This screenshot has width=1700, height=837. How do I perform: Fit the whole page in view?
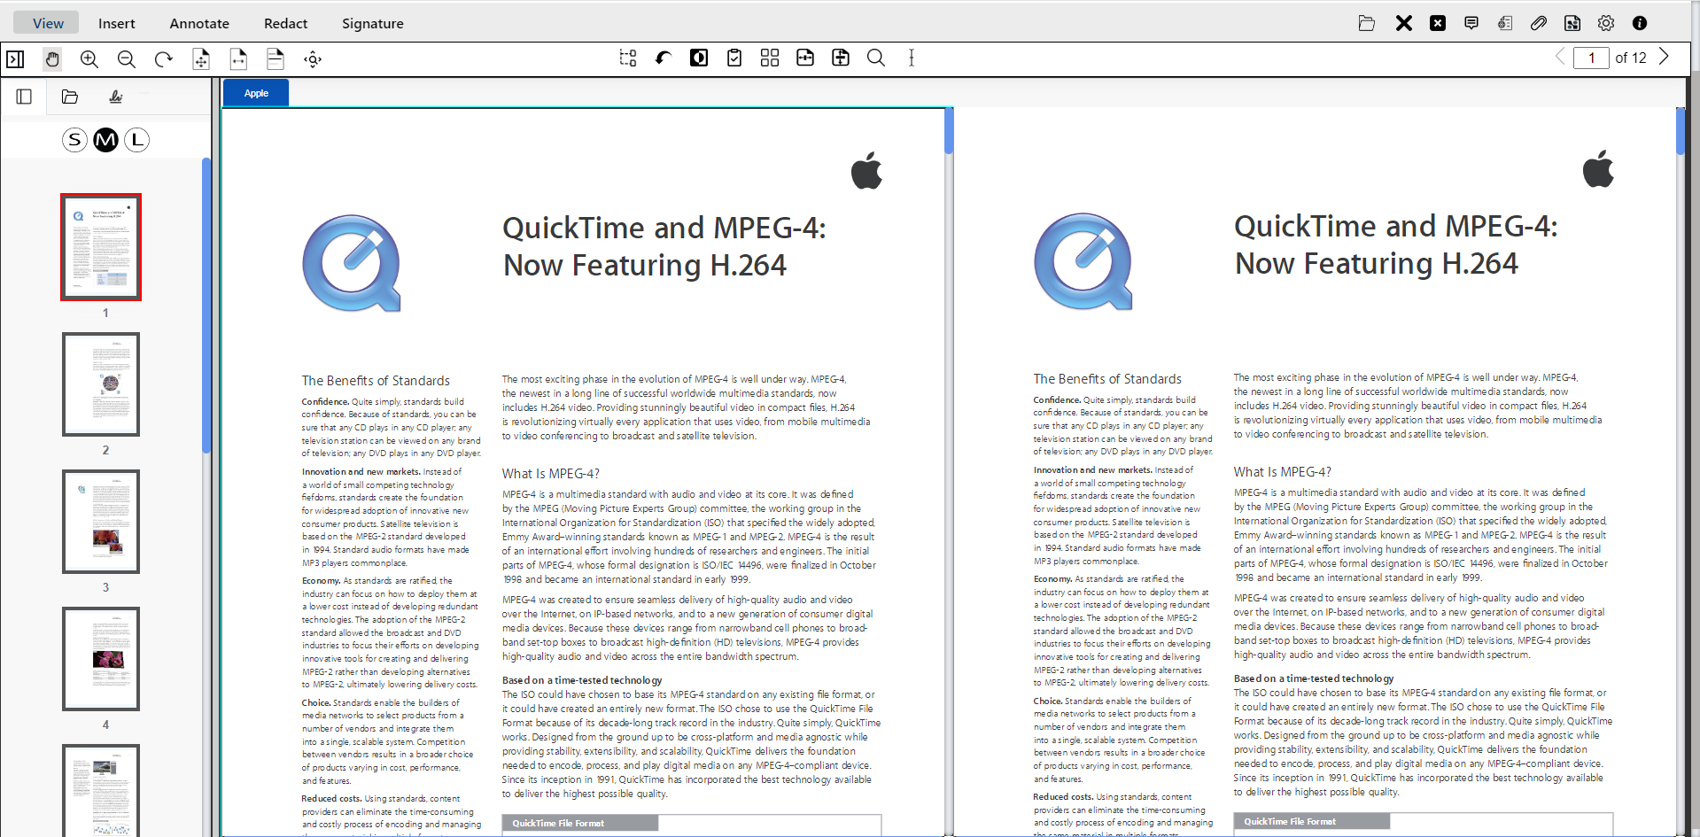[x=201, y=59]
